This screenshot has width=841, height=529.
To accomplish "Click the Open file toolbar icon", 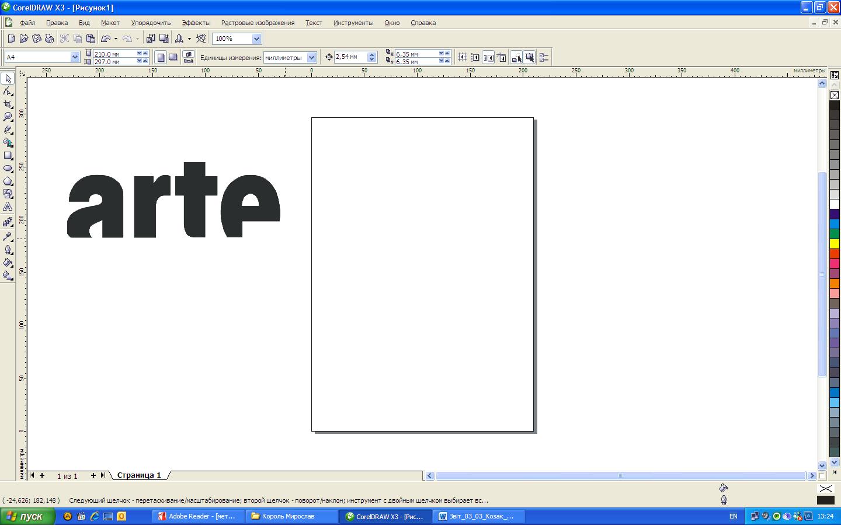I will (x=24, y=38).
